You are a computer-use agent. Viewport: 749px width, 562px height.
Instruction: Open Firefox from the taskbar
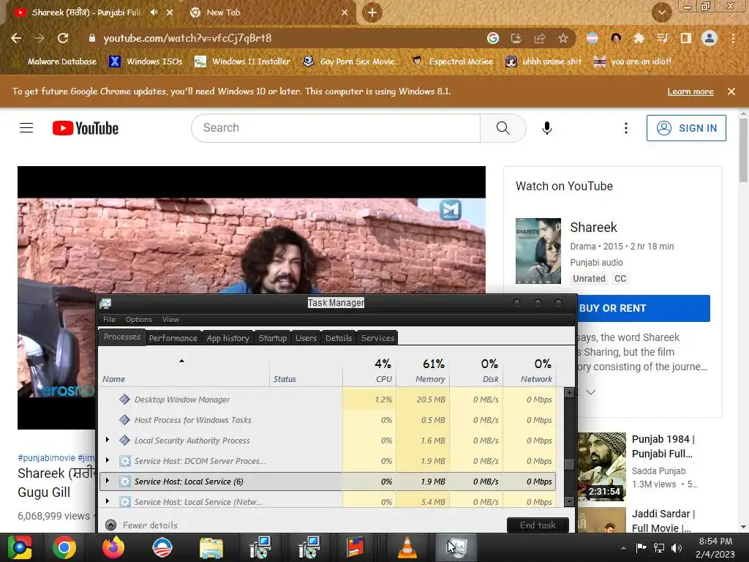click(113, 547)
